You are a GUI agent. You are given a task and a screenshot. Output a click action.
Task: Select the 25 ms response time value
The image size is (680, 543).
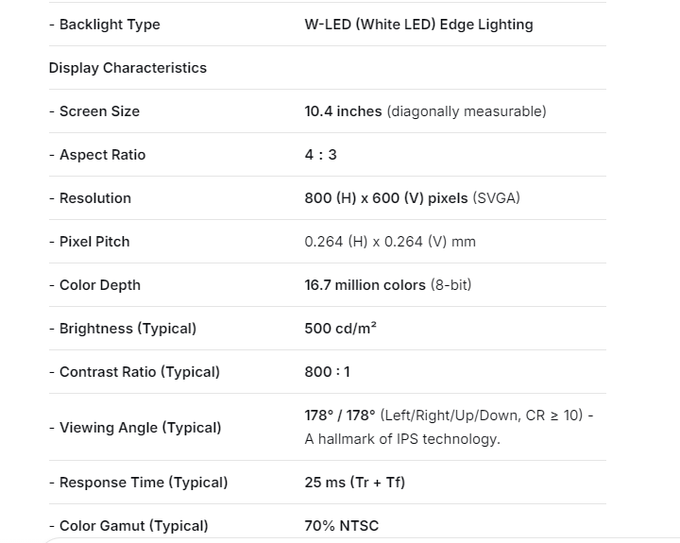click(354, 483)
